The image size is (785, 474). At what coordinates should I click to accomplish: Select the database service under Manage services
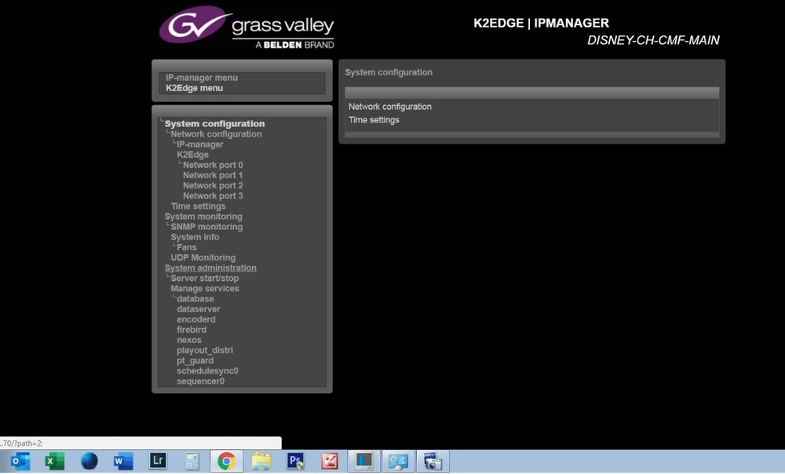point(195,298)
